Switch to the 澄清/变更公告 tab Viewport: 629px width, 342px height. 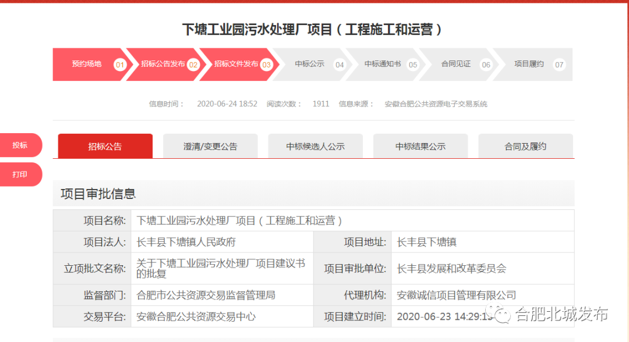(x=210, y=147)
